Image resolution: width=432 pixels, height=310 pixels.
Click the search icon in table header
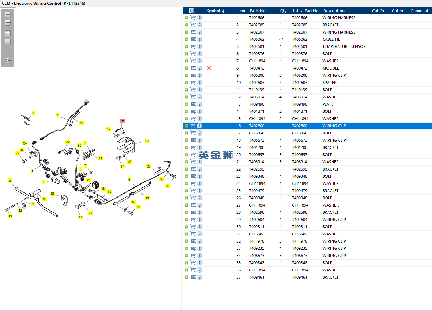coord(192,11)
